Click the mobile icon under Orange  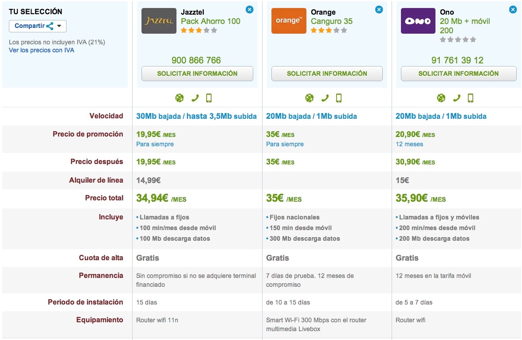coord(338,98)
